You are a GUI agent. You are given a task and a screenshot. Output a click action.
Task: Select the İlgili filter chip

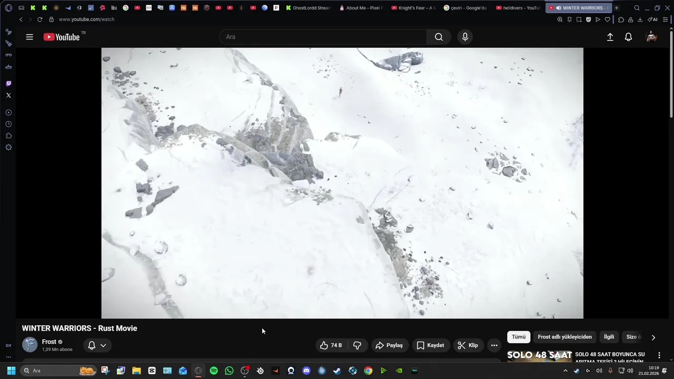tap(609, 337)
